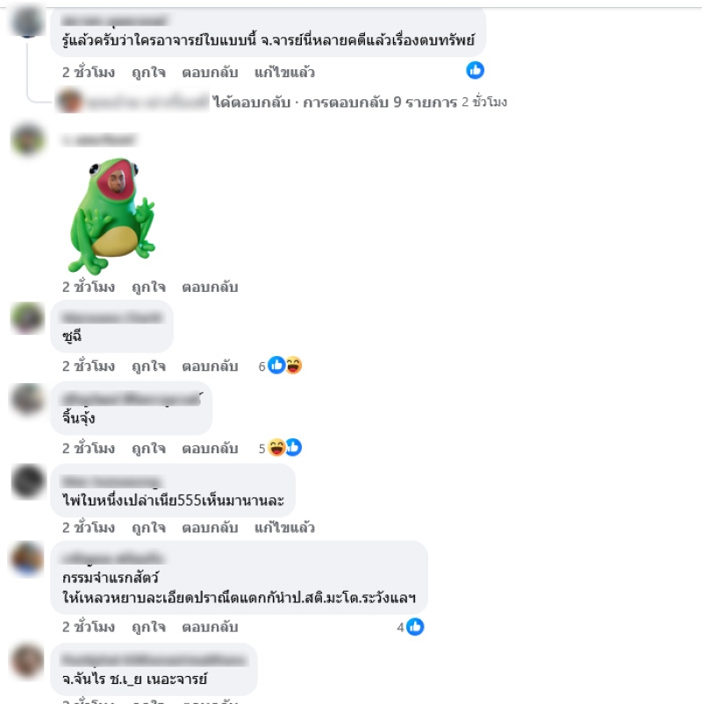Click the haha emoji on the จิ้นจุ้ง comment
Viewport: 702px width, 704px height.
coord(276,448)
